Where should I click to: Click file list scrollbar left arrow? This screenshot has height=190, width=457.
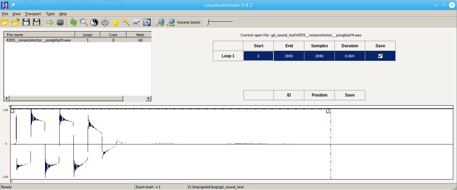pos(6,98)
